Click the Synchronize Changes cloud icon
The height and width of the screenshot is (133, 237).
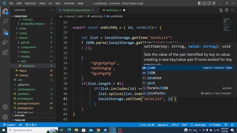(20, 125)
